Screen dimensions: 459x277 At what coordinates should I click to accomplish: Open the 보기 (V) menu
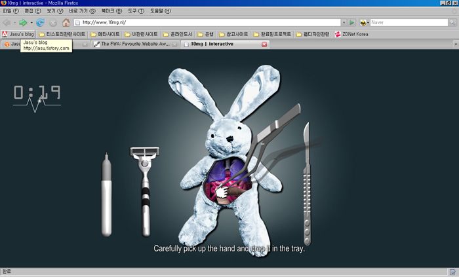[x=54, y=11]
